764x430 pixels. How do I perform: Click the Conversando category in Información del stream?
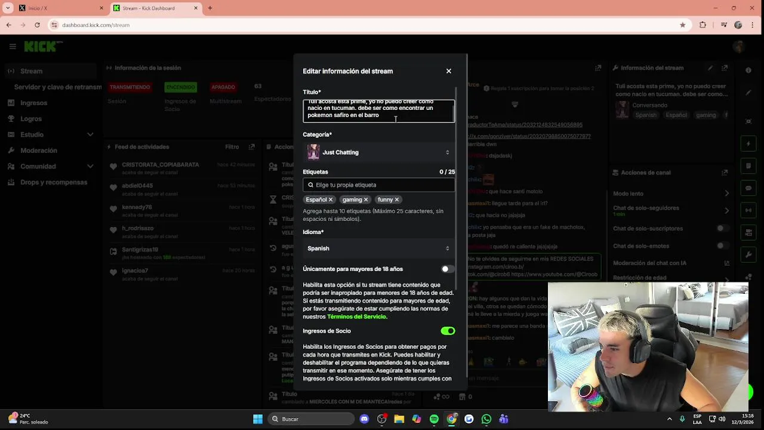[x=649, y=106]
